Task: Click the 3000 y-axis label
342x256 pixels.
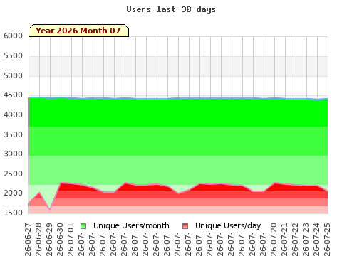Action: (x=13, y=154)
